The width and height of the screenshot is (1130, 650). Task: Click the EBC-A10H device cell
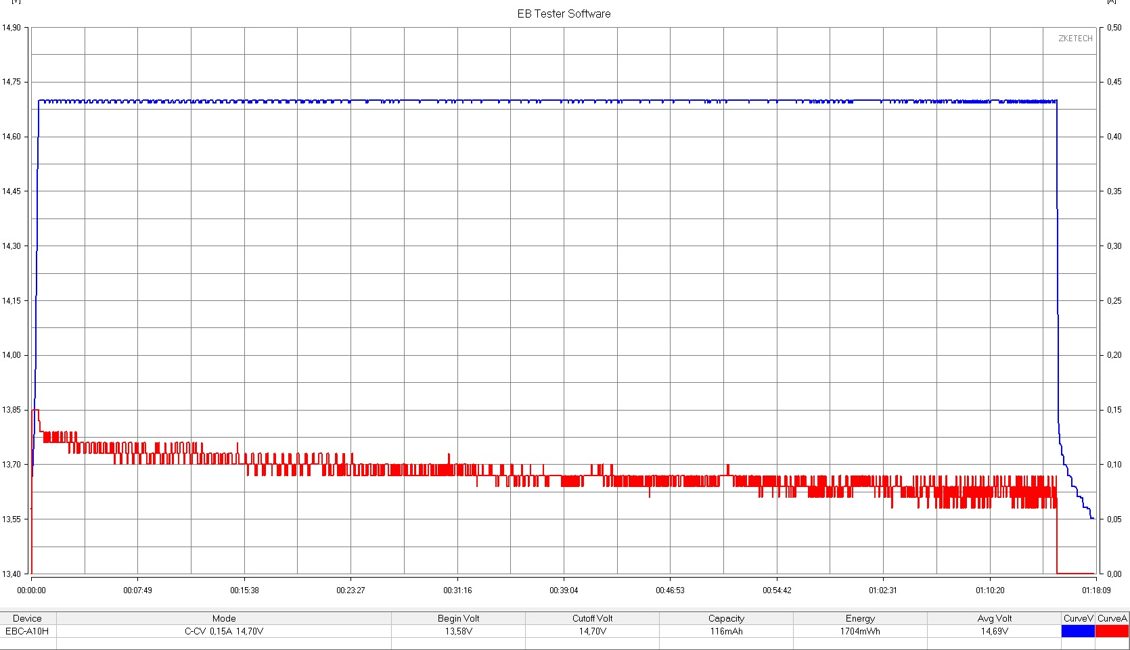(27, 631)
